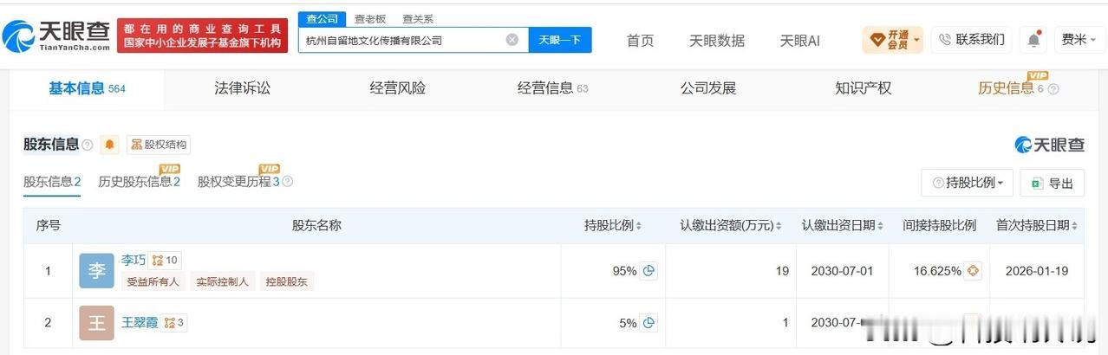The width and height of the screenshot is (1108, 355).
Task: Switch to the 法律诉讼 tab
Action: [x=243, y=88]
